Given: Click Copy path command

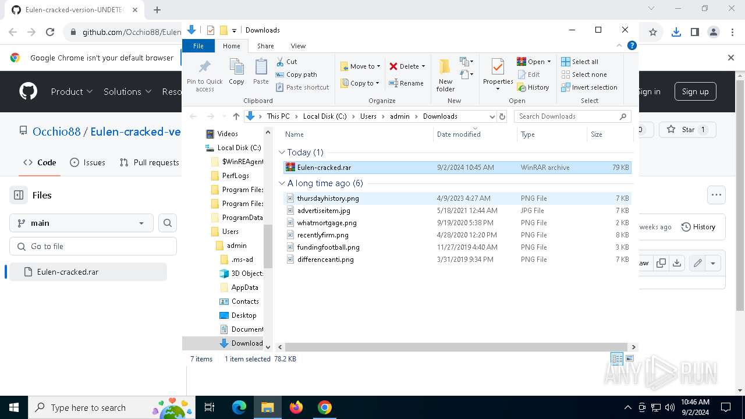Looking at the screenshot, I should point(296,74).
